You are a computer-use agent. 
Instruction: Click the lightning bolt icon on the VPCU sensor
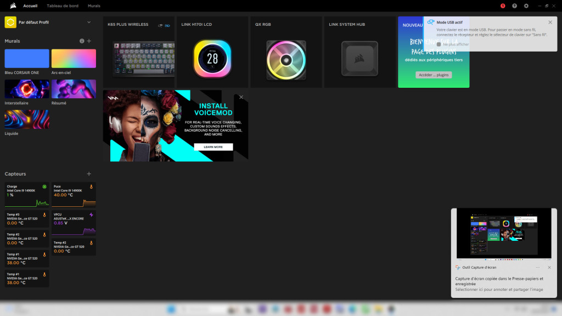[91, 215]
